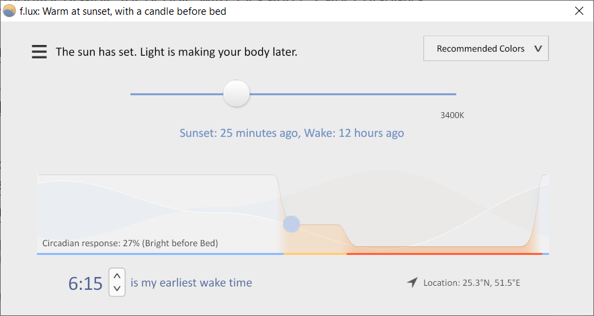Click the 3400K temperature label

click(452, 115)
